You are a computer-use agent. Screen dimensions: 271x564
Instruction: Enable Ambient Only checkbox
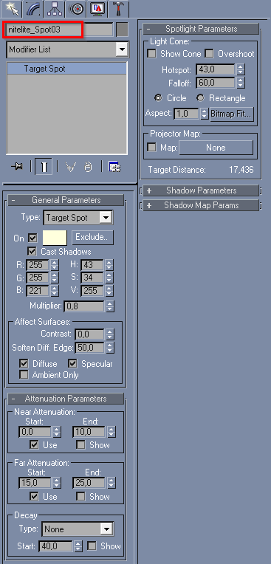tap(24, 375)
